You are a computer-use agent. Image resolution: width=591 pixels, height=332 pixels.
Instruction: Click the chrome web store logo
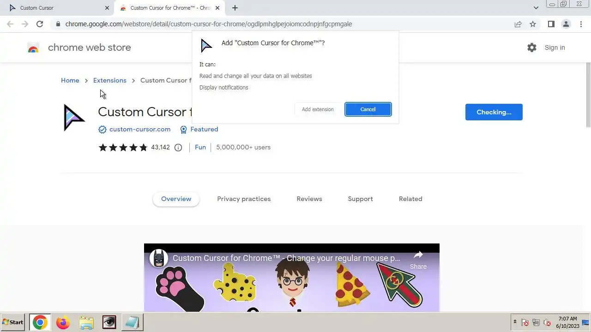33,47
